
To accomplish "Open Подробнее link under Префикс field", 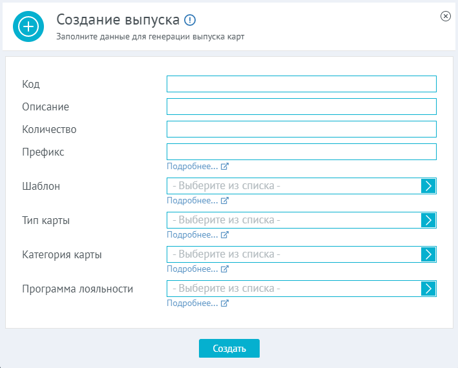I will point(193,167).
